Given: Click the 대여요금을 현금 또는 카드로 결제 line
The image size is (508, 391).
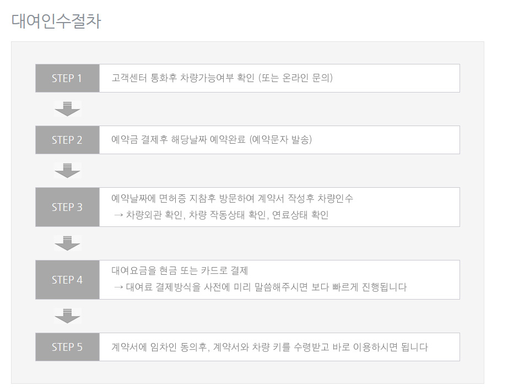Looking at the screenshot, I should [x=180, y=270].
